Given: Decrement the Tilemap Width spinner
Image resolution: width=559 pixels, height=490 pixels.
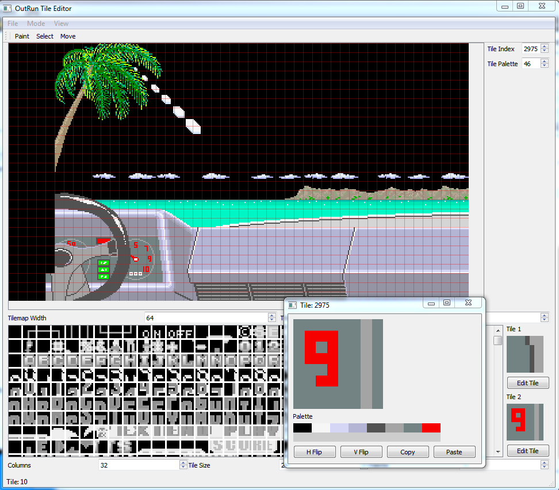Looking at the screenshot, I should pos(272,320).
